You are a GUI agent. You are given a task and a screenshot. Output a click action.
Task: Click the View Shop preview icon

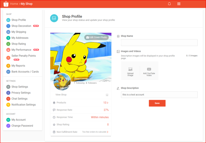(x=107, y=95)
